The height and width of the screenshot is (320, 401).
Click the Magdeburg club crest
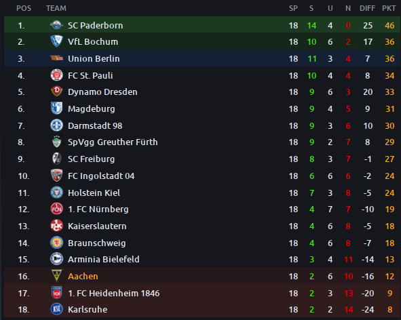click(x=56, y=108)
